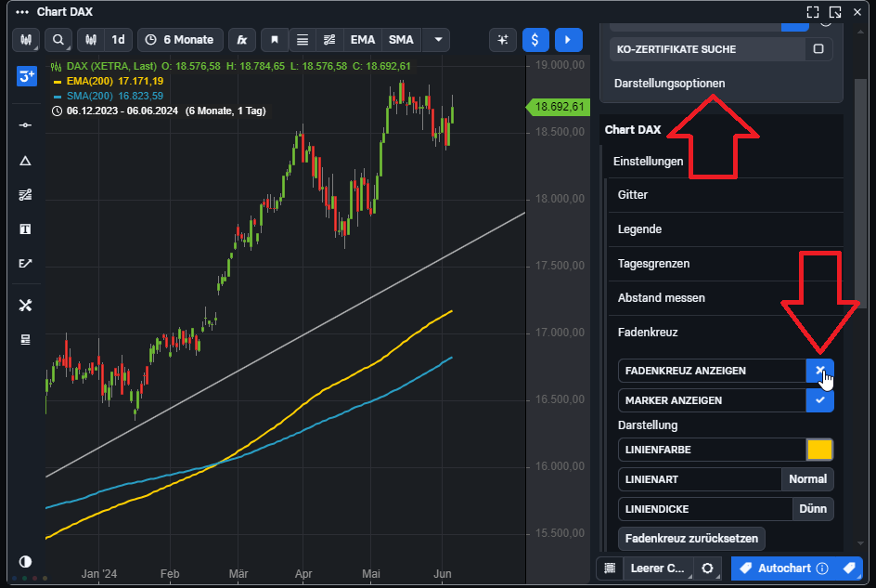876x588 pixels.
Task: Open the fx indicators button
Action: (241, 40)
